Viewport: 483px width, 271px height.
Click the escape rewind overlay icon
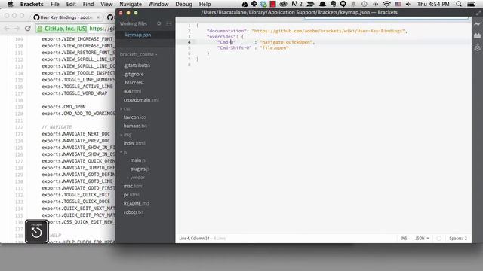point(37,232)
